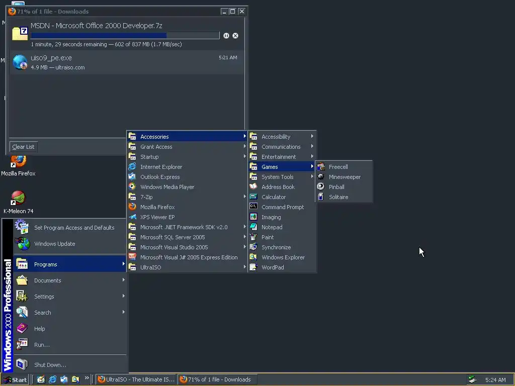
Task: Click the Calculator icon
Action: (253, 197)
